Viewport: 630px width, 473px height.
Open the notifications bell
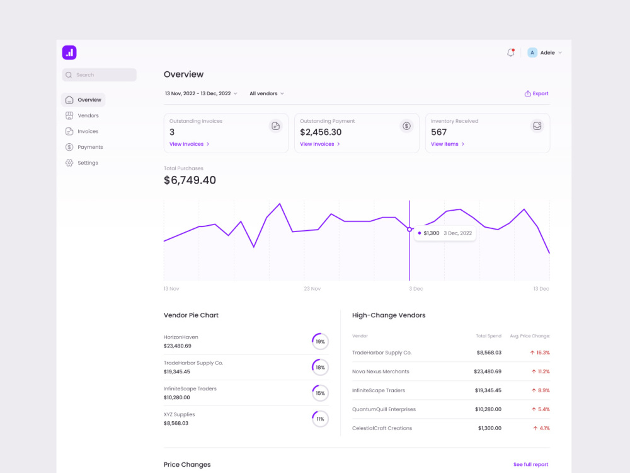(510, 53)
